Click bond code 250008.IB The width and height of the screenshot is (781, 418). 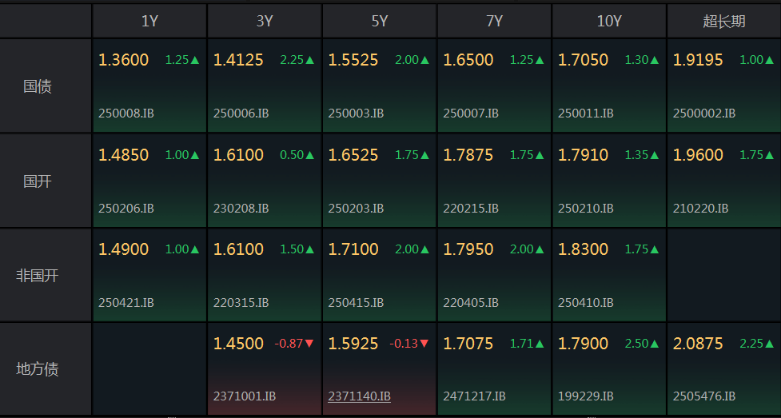(126, 113)
